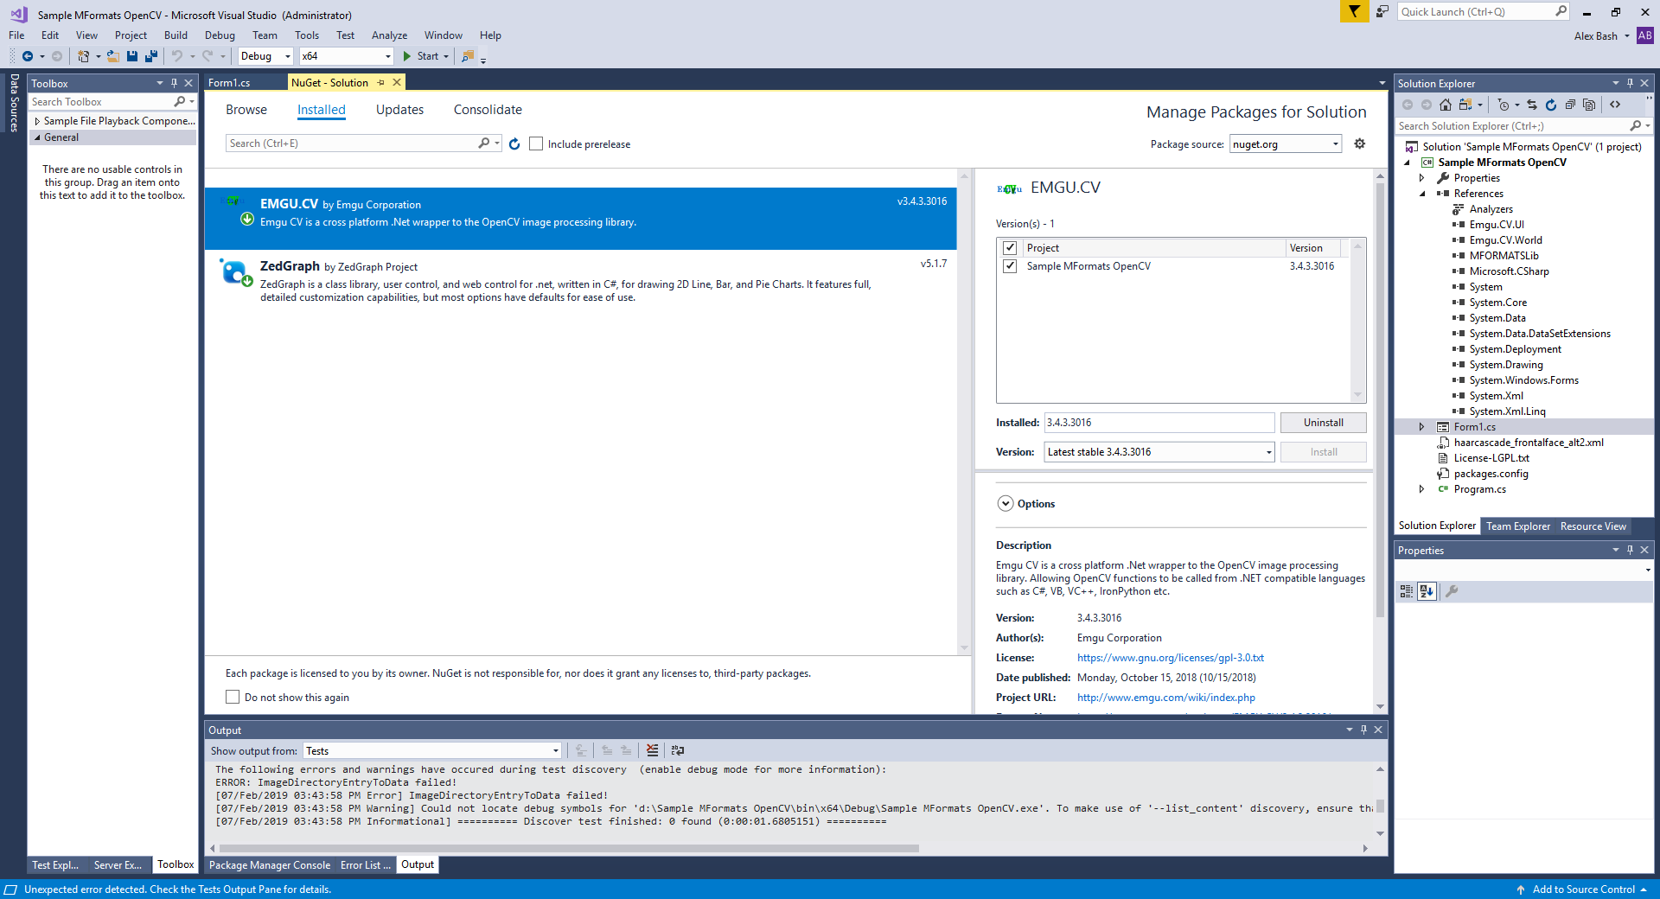Click the Open File folder icon
1660x899 pixels.
click(x=112, y=56)
